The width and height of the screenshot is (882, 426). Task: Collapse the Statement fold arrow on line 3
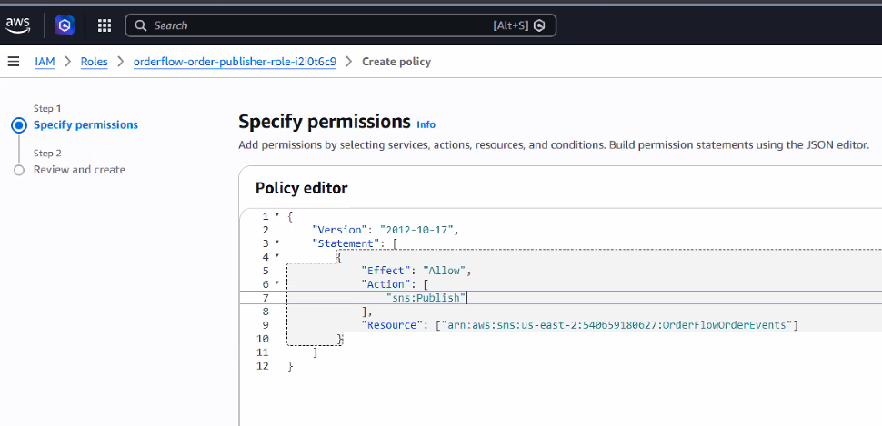coord(277,243)
